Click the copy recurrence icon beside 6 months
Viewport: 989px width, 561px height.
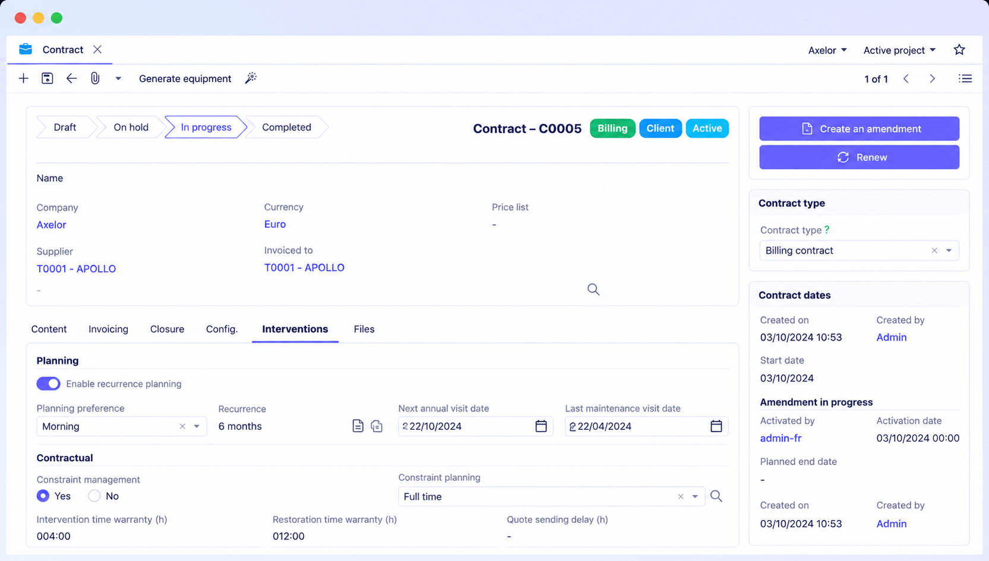coord(377,426)
